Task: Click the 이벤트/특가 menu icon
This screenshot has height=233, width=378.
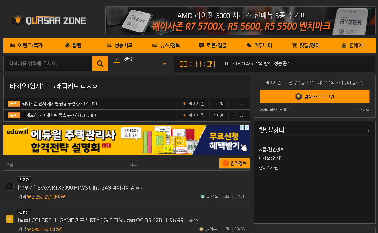Action: (x=13, y=45)
